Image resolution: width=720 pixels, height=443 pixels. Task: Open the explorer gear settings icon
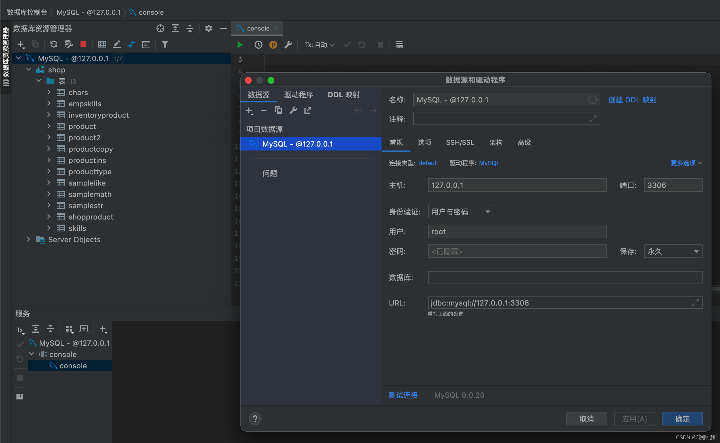208,28
